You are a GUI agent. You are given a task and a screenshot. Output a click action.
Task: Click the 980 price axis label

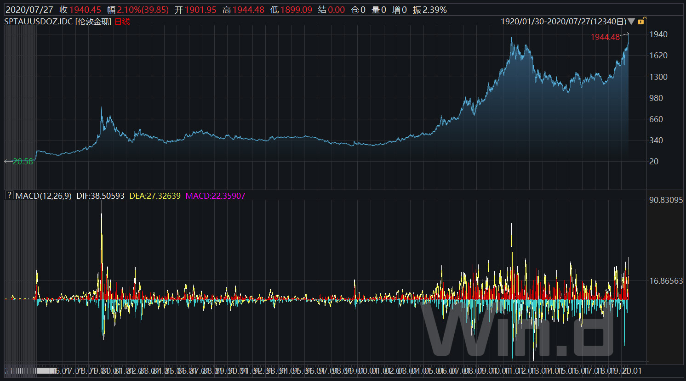[x=656, y=98]
